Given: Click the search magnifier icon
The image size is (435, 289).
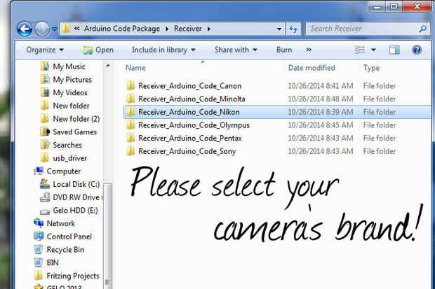Looking at the screenshot, I should 422,29.
